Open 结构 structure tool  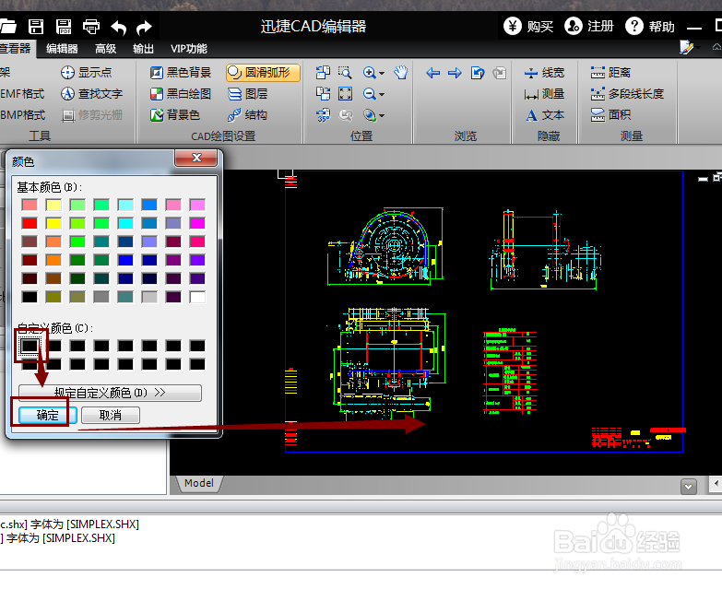(248, 115)
